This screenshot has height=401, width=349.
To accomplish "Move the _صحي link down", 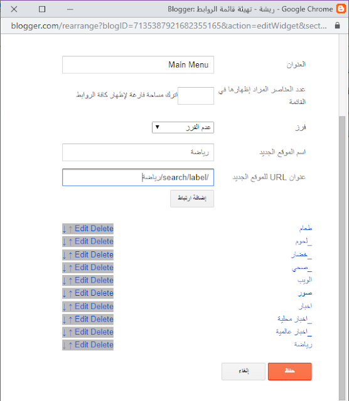I will click(64, 268).
